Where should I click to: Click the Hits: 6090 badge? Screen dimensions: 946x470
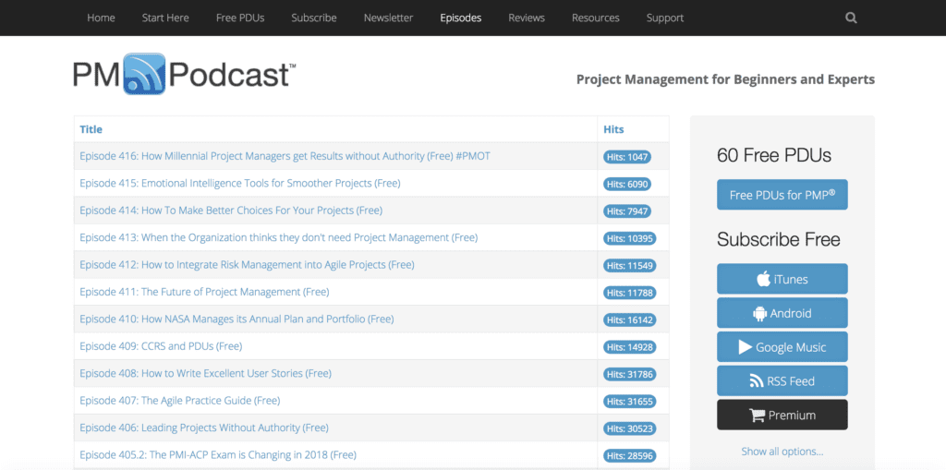pyautogui.click(x=627, y=184)
